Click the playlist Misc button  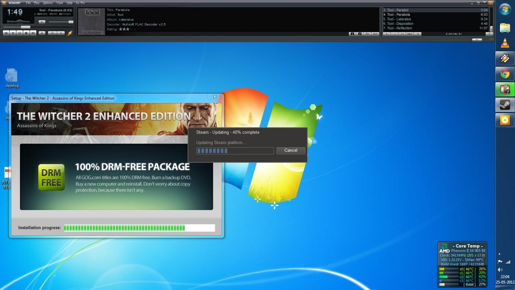pos(410,34)
